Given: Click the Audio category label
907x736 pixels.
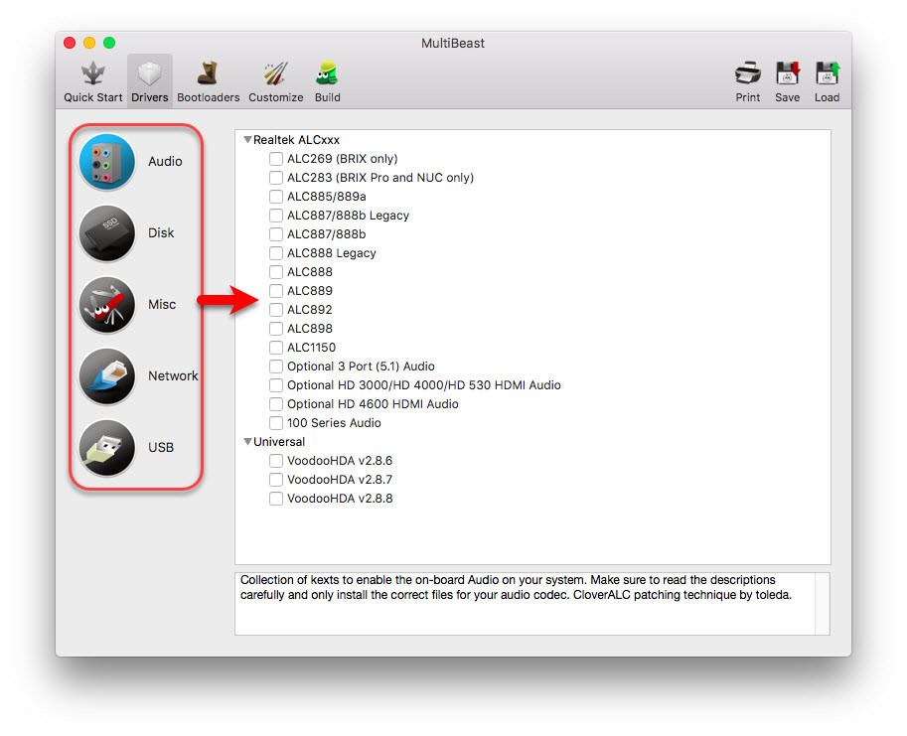Looking at the screenshot, I should 165,161.
